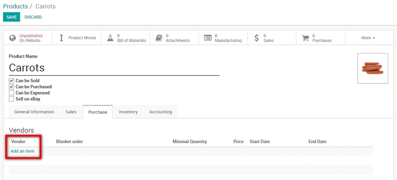397x180 pixels.
Task: Open the Sales tab
Action: click(71, 112)
